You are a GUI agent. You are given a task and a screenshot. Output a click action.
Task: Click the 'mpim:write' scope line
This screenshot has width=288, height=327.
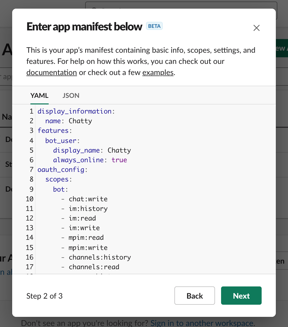click(x=84, y=248)
